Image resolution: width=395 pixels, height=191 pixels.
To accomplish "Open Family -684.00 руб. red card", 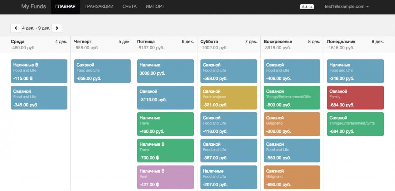I will coord(355,98).
